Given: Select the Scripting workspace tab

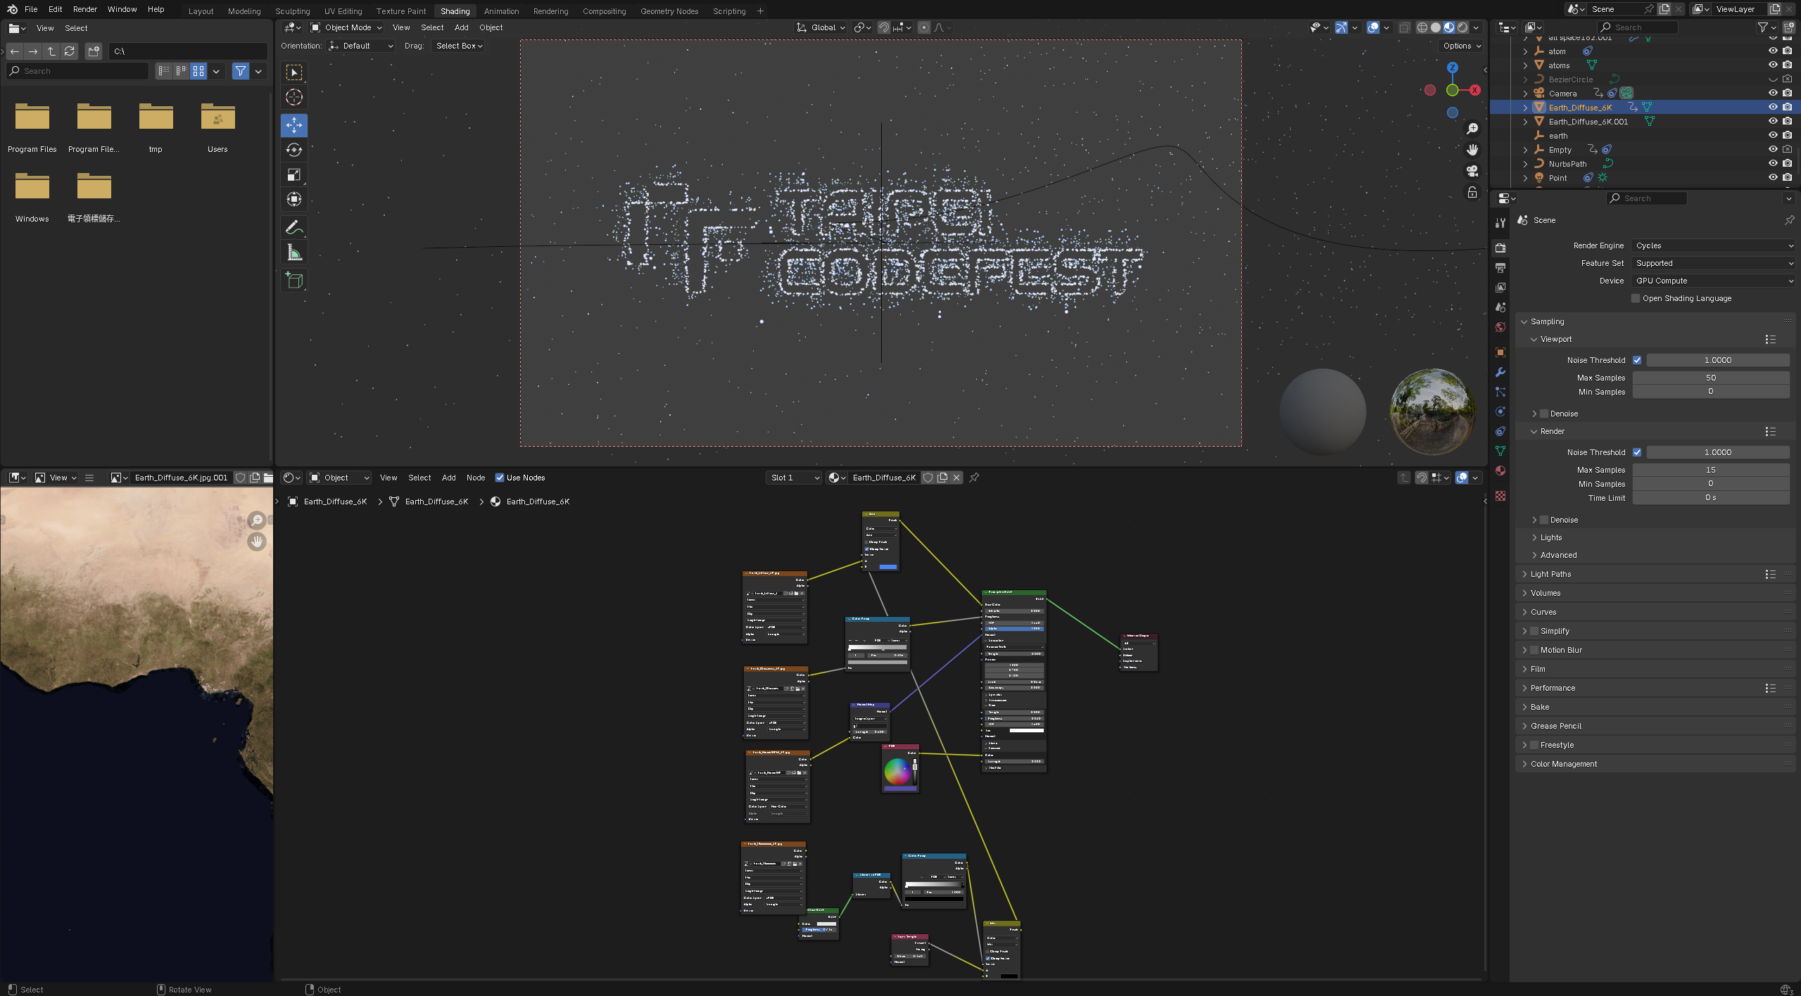Looking at the screenshot, I should pos(730,11).
